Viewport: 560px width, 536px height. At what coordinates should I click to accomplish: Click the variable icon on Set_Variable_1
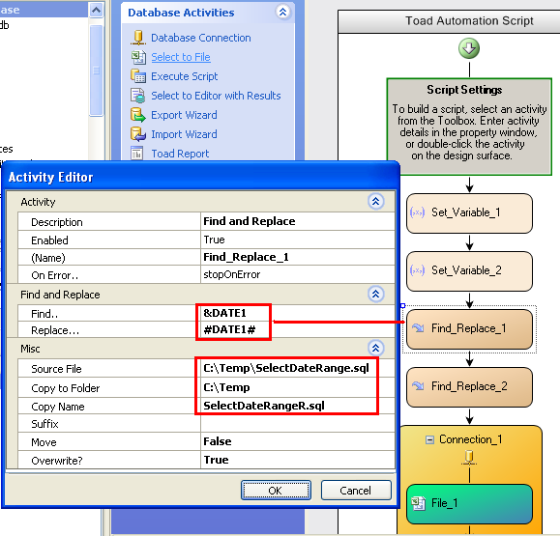pyautogui.click(x=417, y=212)
